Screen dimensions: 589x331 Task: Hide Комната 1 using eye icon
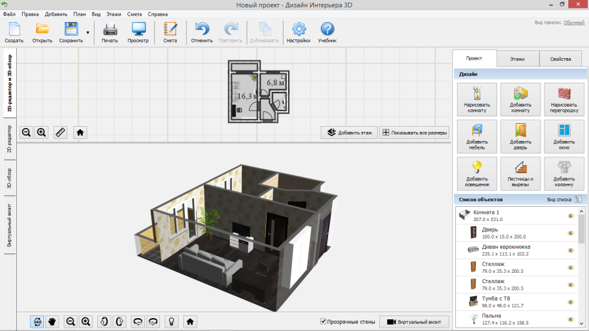[572, 217]
